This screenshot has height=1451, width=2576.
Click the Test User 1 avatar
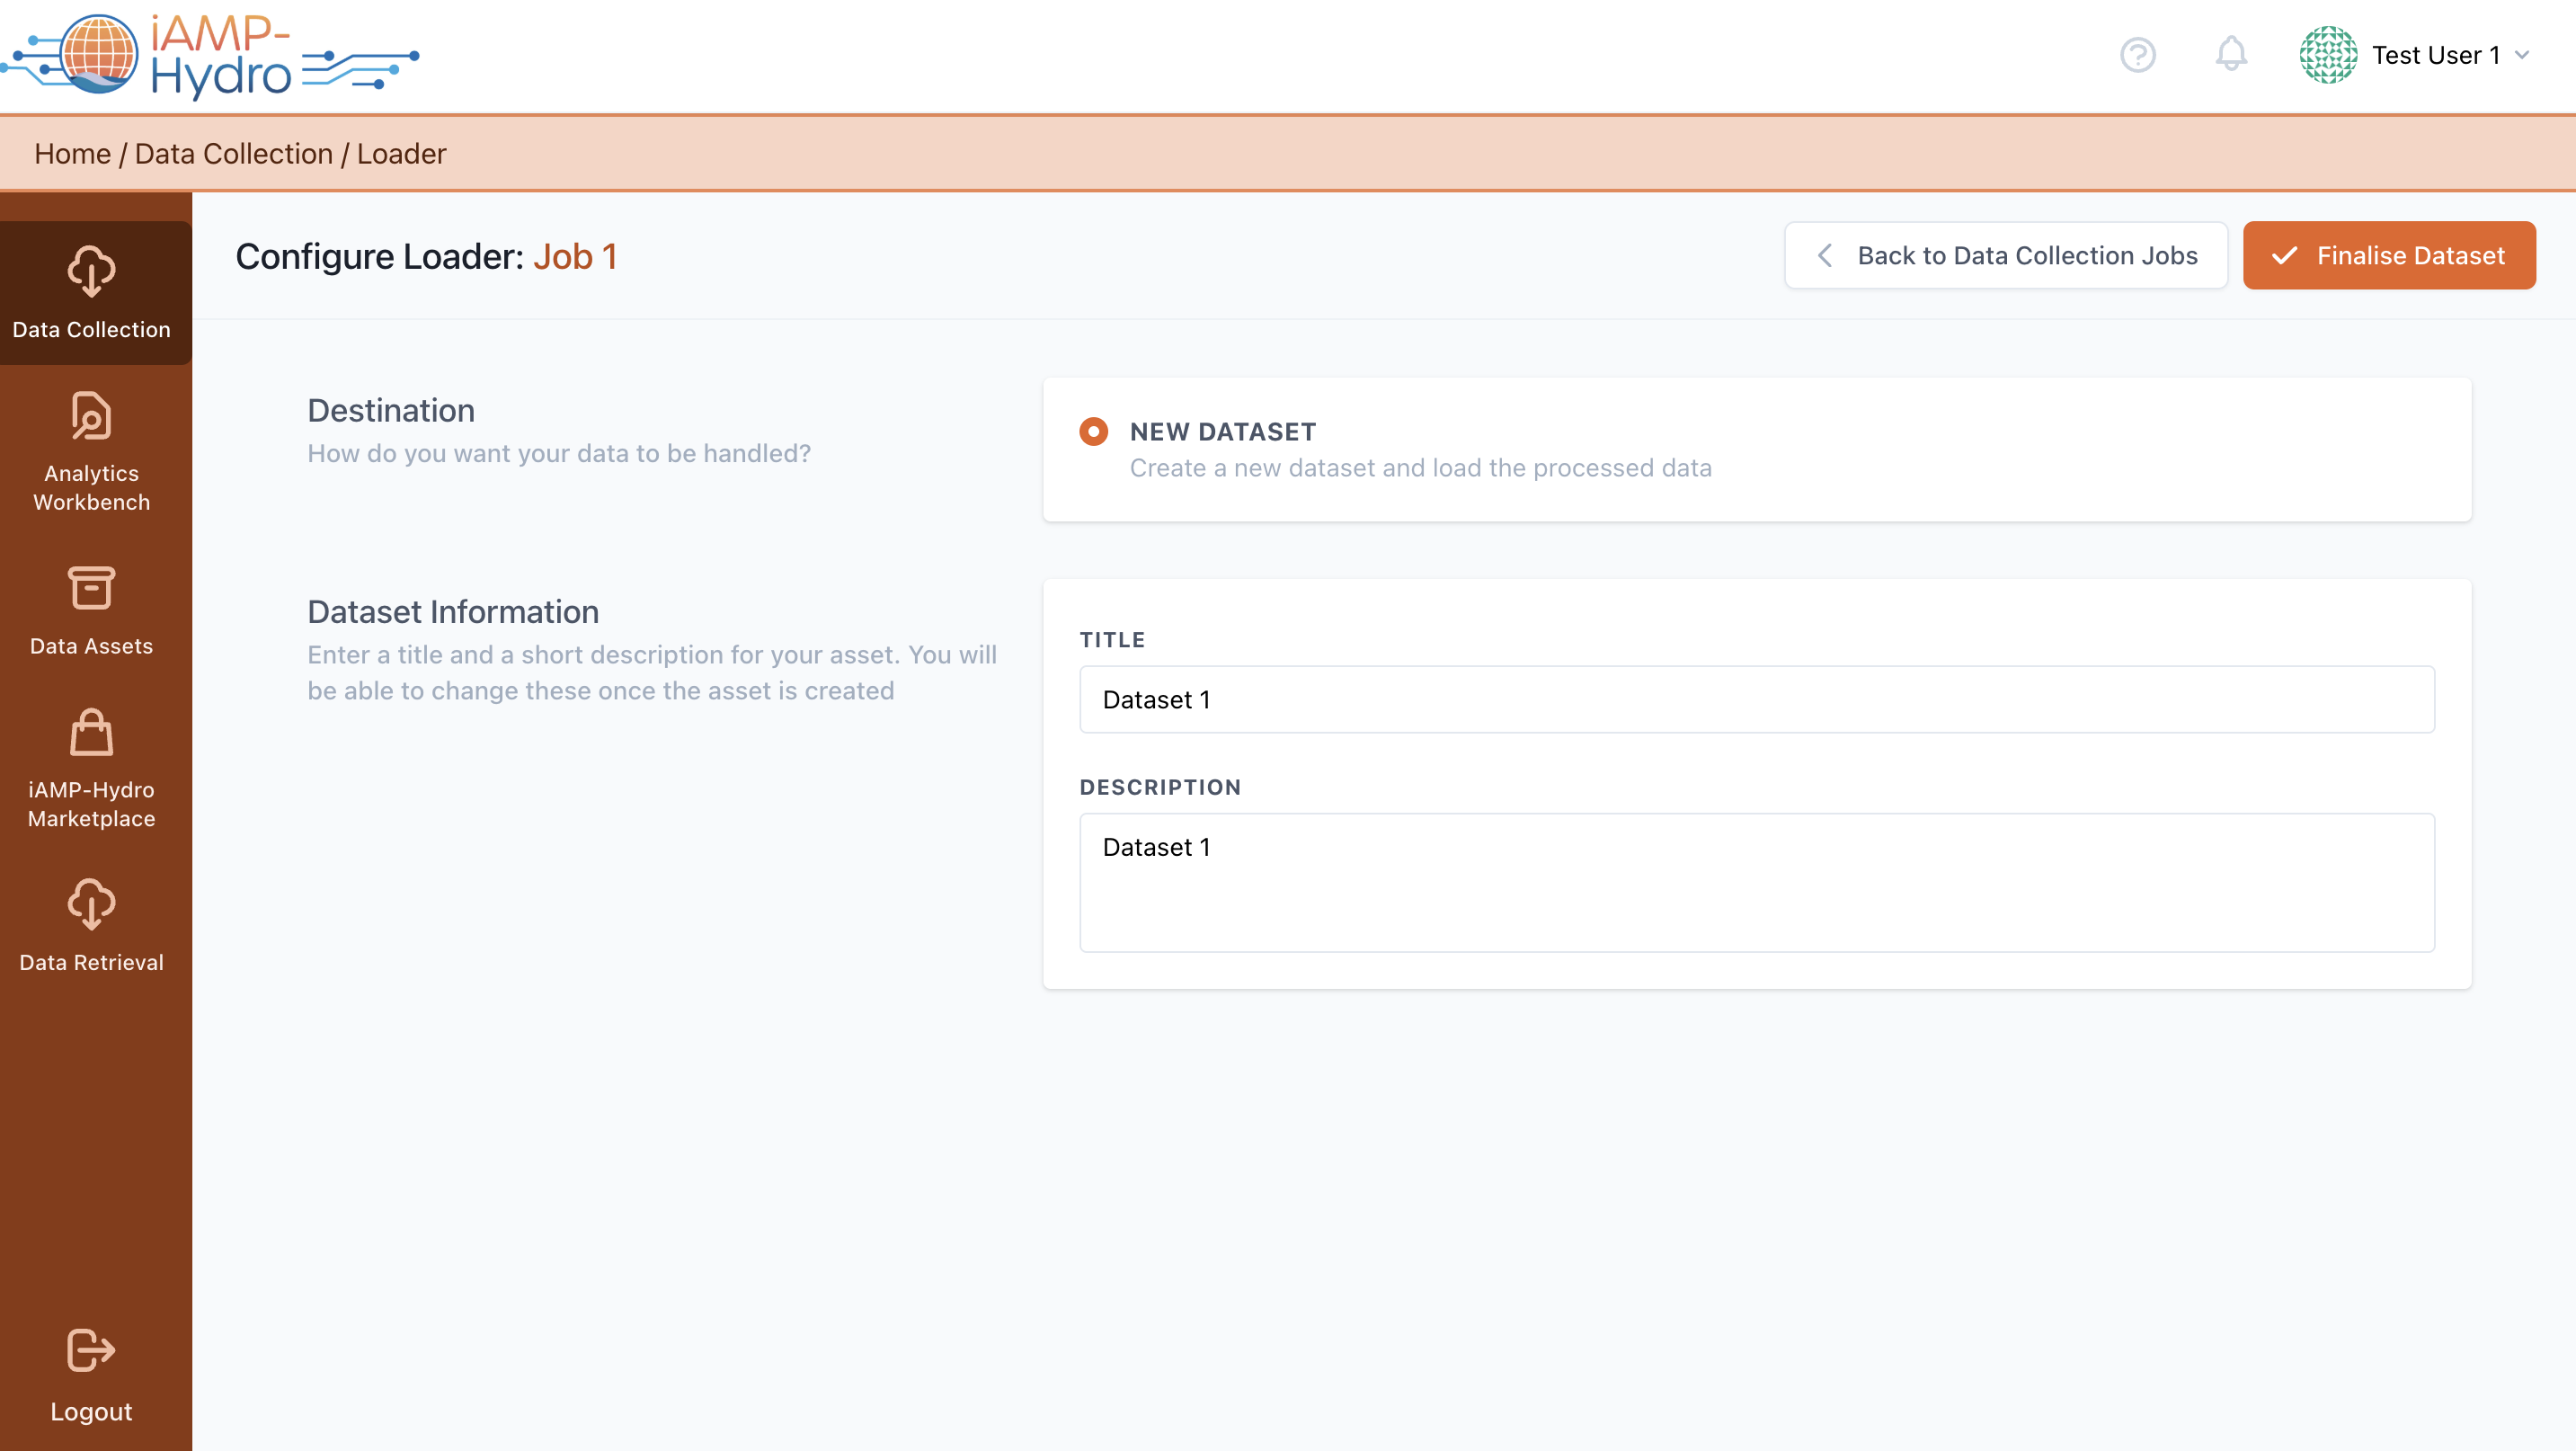[x=2327, y=55]
